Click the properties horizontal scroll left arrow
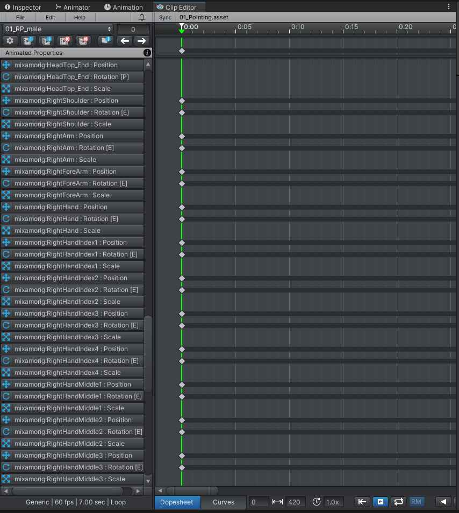459x513 pixels. coord(5,491)
